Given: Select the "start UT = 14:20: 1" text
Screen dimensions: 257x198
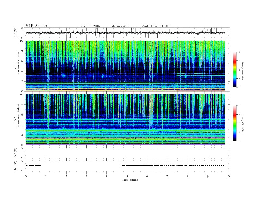Looking at the screenshot, I should pos(157,26).
